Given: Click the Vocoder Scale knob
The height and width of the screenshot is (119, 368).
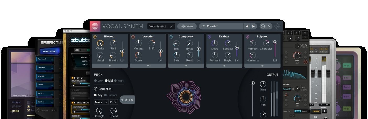Looking at the screenshot, I should [138, 55].
